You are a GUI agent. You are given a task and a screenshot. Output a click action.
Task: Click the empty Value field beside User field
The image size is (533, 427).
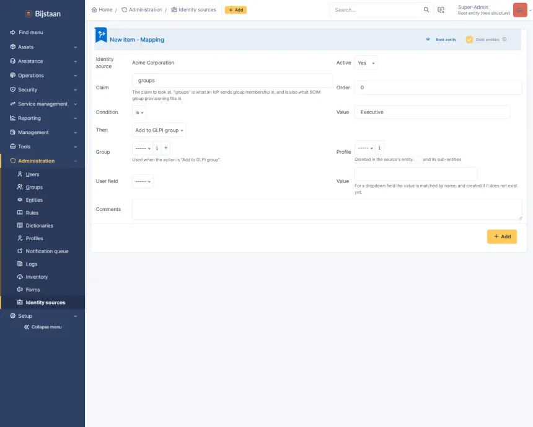[x=416, y=174]
